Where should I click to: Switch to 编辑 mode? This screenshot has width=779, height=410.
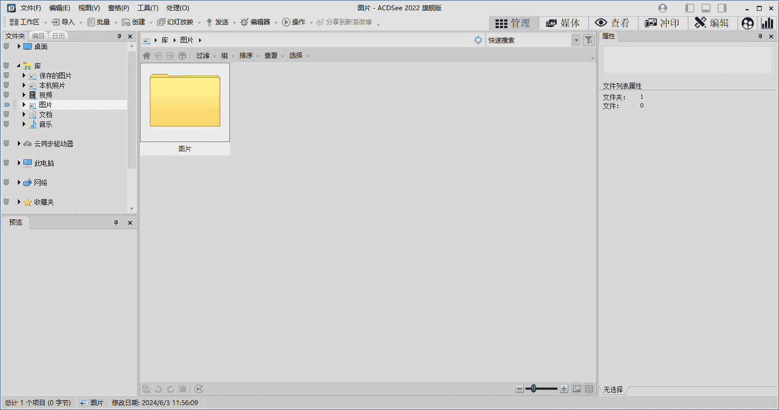coord(712,23)
